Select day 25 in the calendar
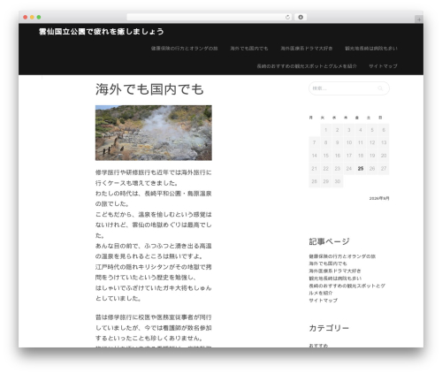The image size is (442, 374). click(361, 169)
